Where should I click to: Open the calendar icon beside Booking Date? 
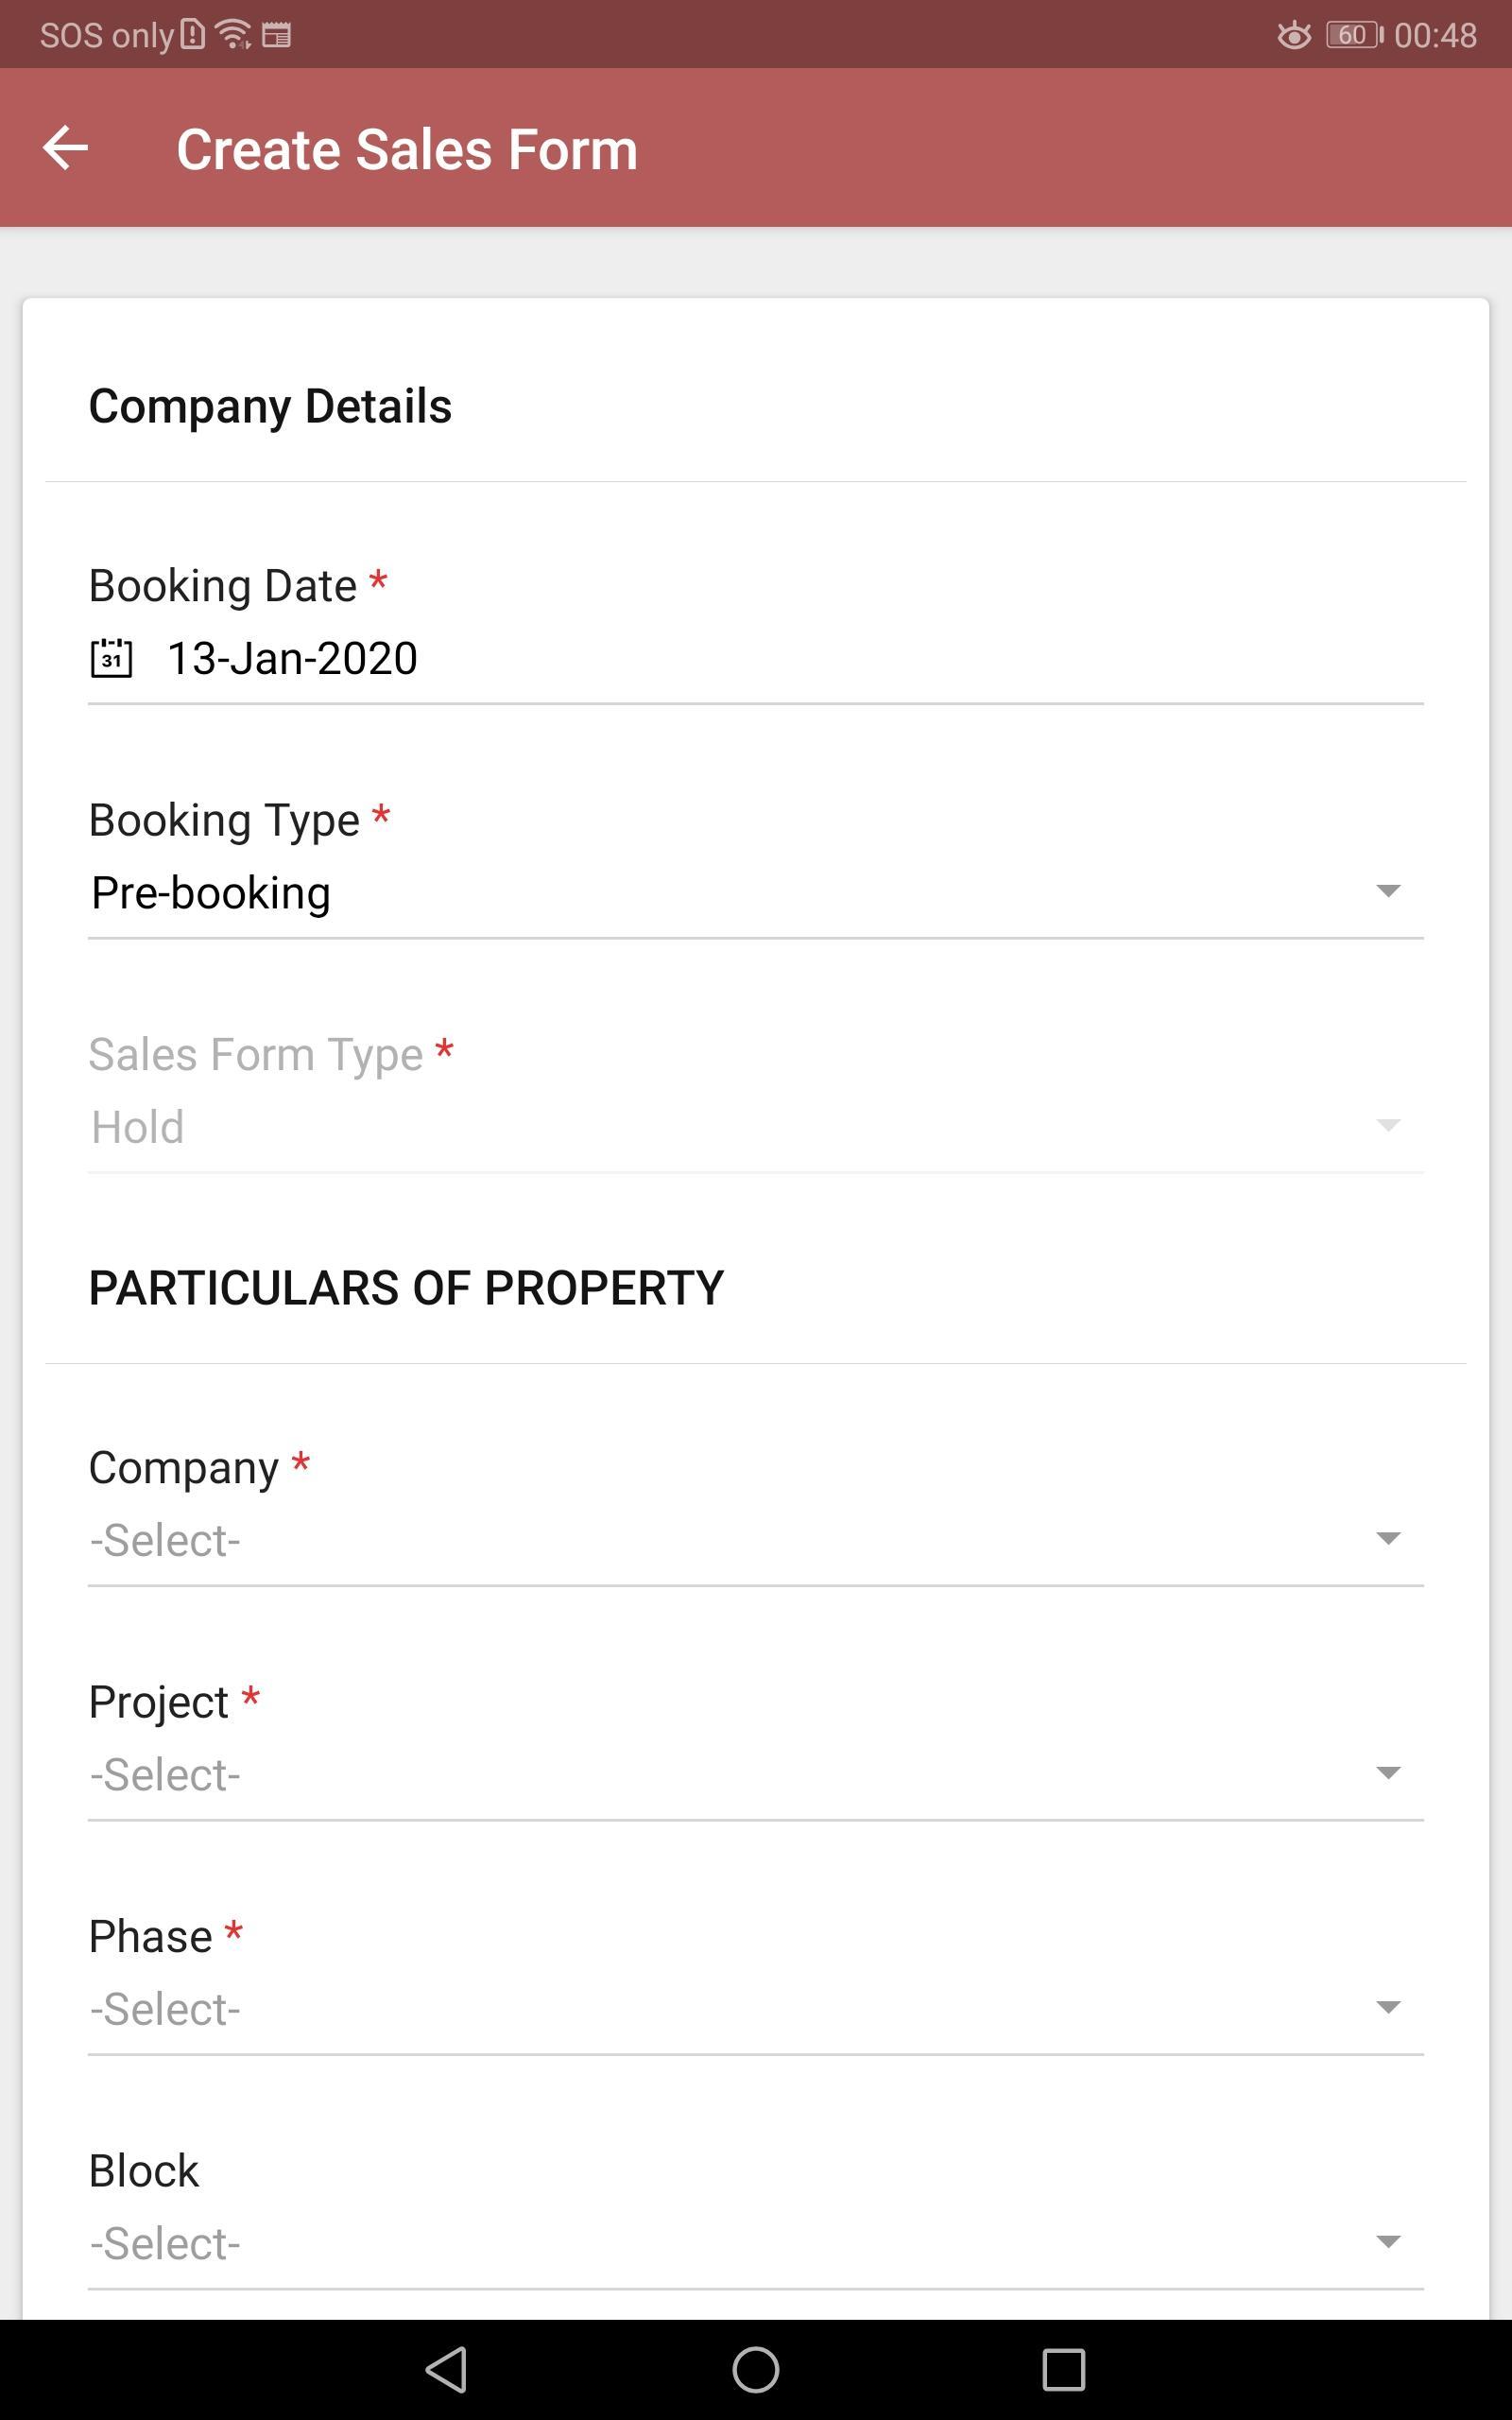pos(111,658)
